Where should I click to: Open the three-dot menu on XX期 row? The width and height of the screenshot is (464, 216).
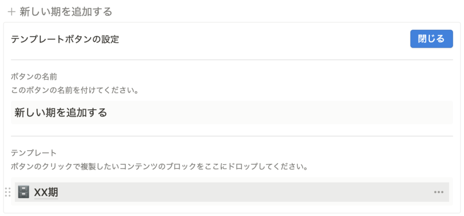[x=438, y=192]
